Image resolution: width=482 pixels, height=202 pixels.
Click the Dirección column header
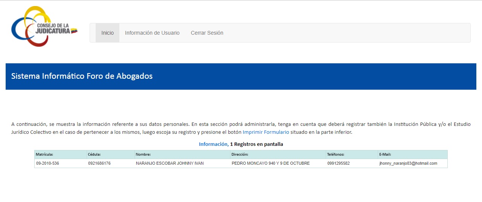click(278, 155)
